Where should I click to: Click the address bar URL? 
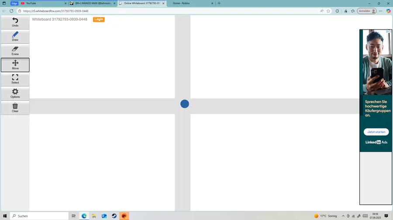click(55, 11)
